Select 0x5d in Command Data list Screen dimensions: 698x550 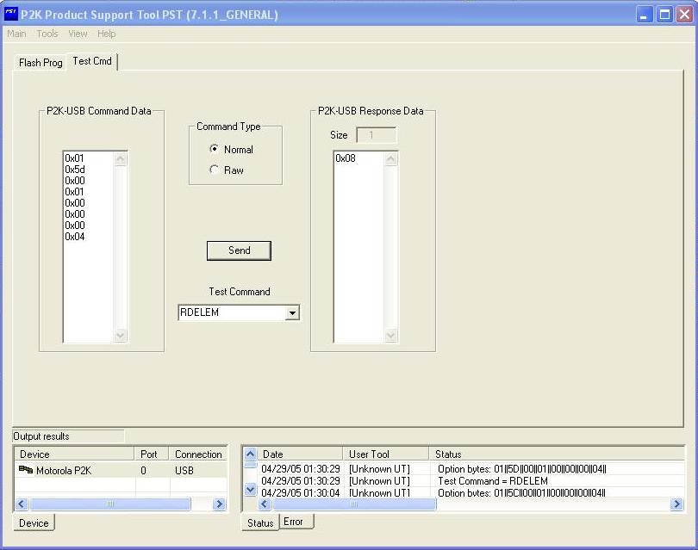(x=75, y=170)
